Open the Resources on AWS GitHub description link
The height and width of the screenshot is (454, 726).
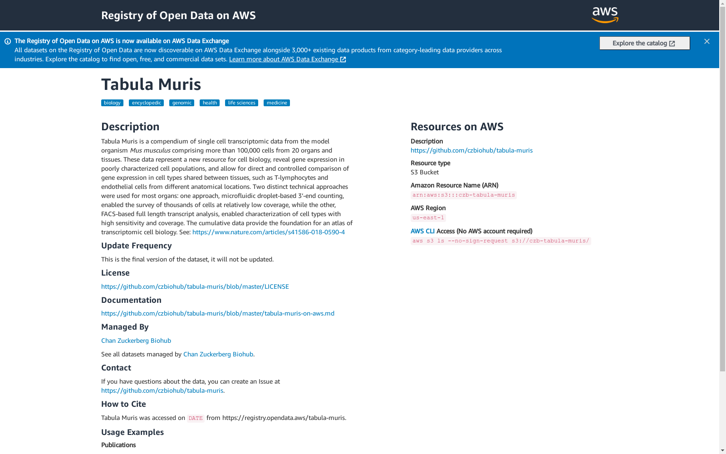pyautogui.click(x=471, y=150)
